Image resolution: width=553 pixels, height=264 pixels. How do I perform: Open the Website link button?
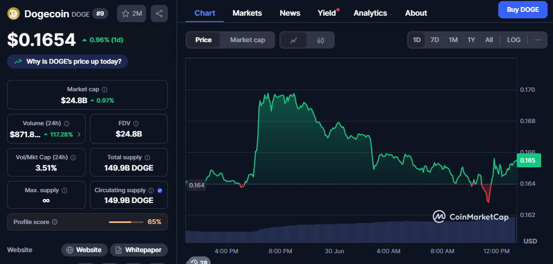pos(84,250)
